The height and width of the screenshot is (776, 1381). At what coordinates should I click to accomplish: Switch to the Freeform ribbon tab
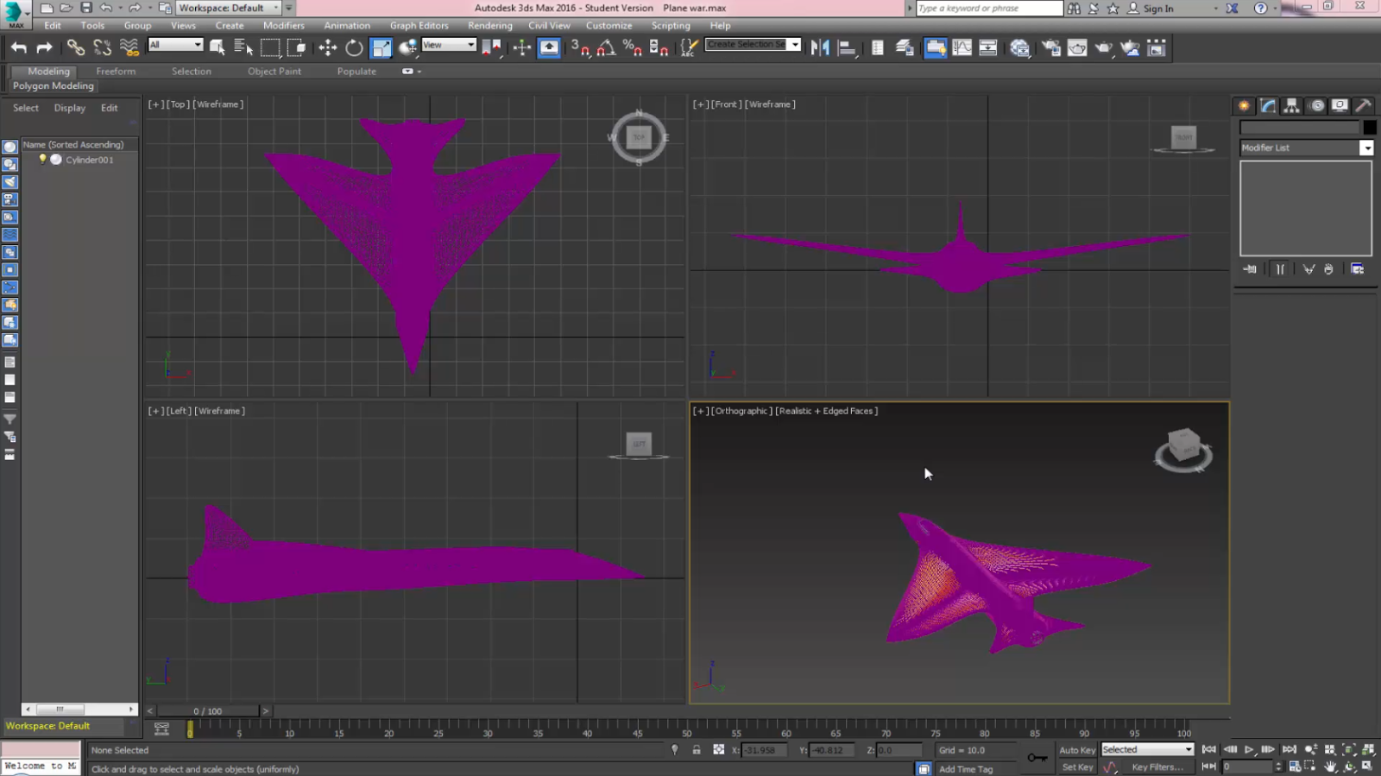tap(116, 72)
